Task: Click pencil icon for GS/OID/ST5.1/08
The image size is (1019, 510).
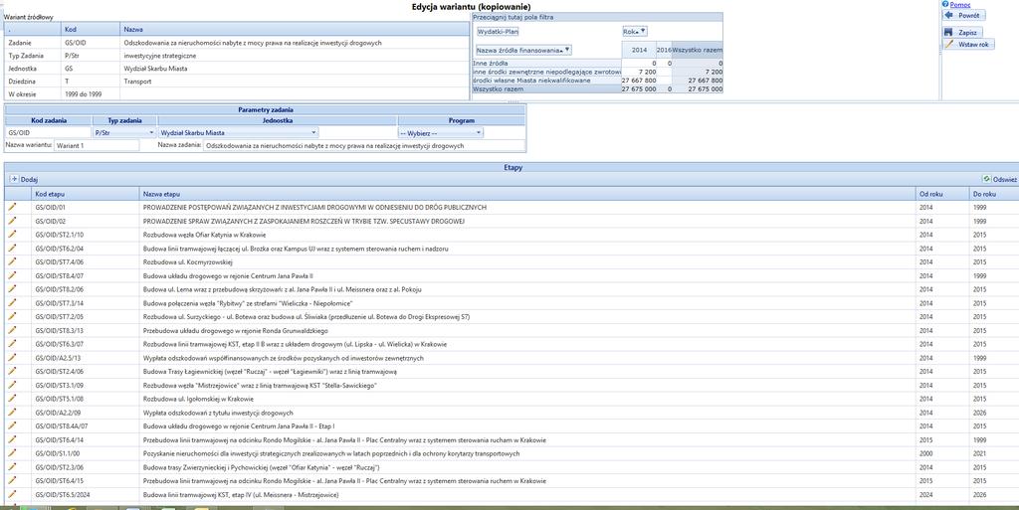Action: click(12, 399)
